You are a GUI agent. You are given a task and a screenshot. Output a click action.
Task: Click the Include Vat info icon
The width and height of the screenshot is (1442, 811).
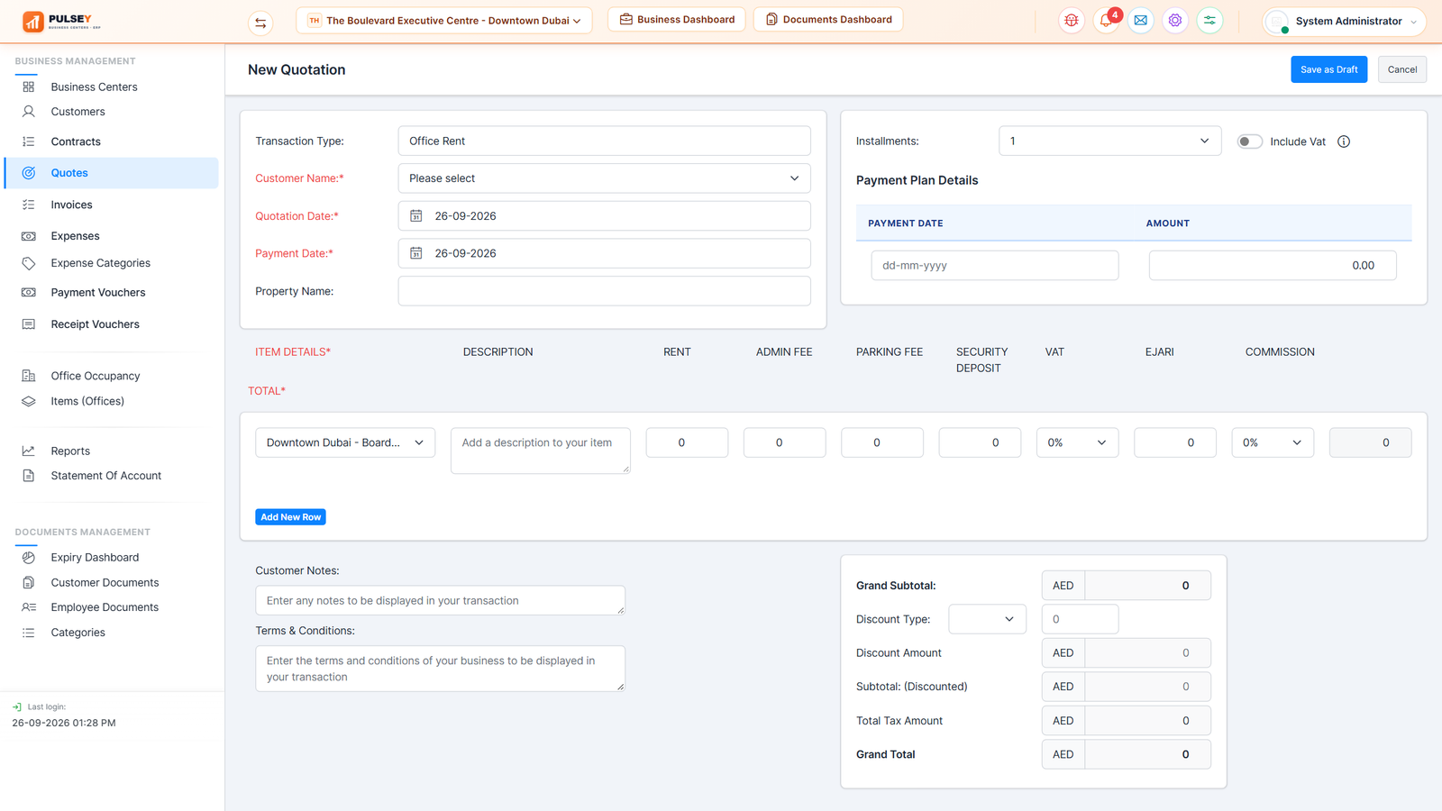click(1344, 141)
